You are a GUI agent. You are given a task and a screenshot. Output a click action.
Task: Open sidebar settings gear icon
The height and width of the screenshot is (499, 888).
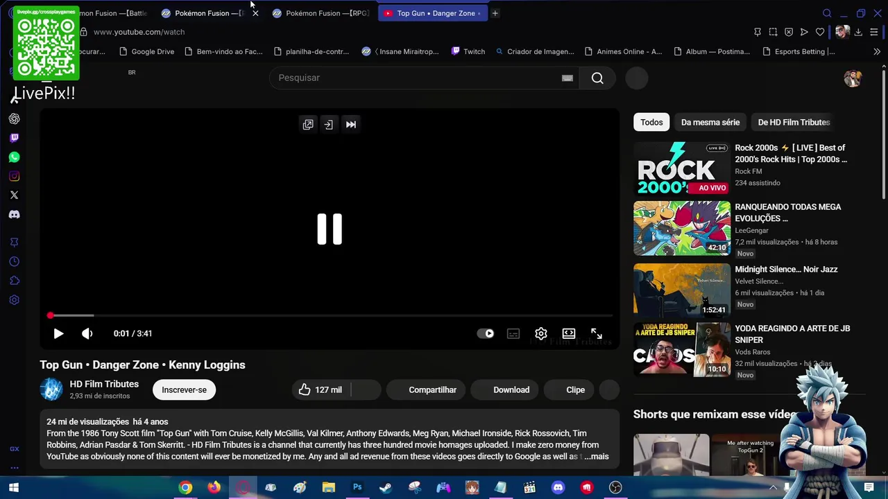pyautogui.click(x=14, y=300)
